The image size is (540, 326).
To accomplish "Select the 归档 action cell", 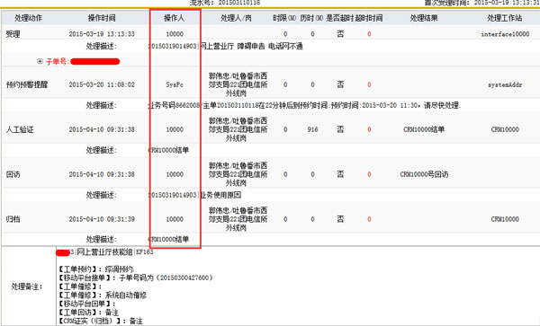I will (x=13, y=219).
